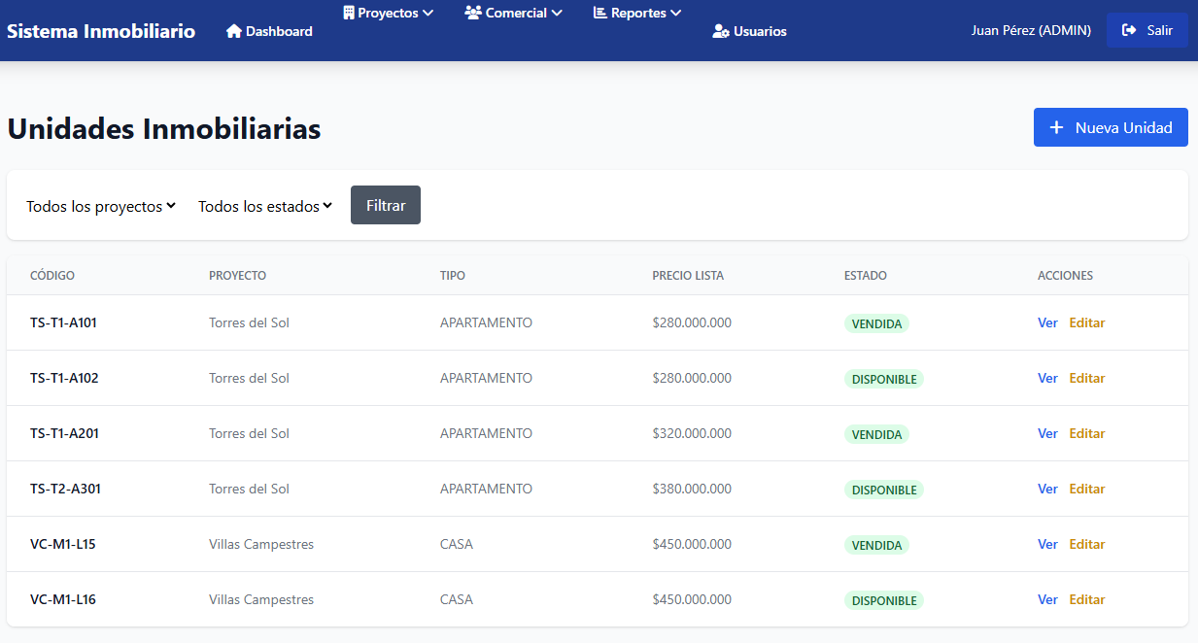The height and width of the screenshot is (643, 1198).
Task: Click the Reportes chart icon
Action: coord(599,13)
